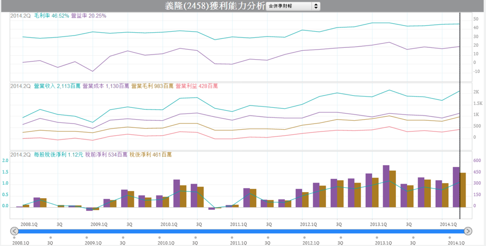
Task: Click the 義隆(2458)獲利能力分析 title
Action: tap(215, 6)
